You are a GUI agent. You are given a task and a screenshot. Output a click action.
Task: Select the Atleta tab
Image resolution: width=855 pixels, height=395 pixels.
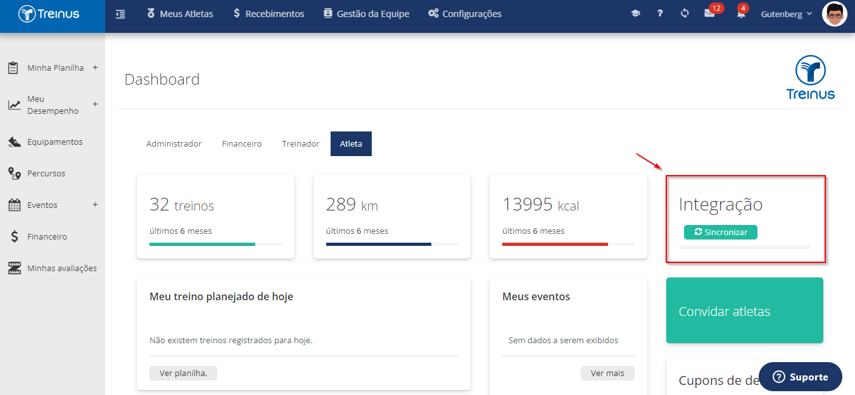(x=351, y=143)
